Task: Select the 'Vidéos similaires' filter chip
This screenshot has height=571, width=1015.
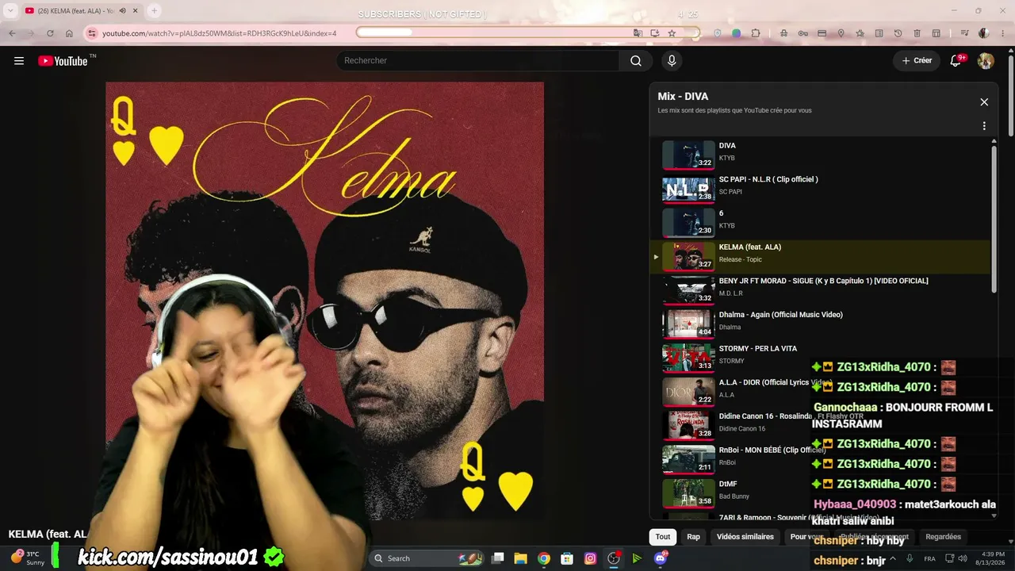Action: pyautogui.click(x=745, y=537)
